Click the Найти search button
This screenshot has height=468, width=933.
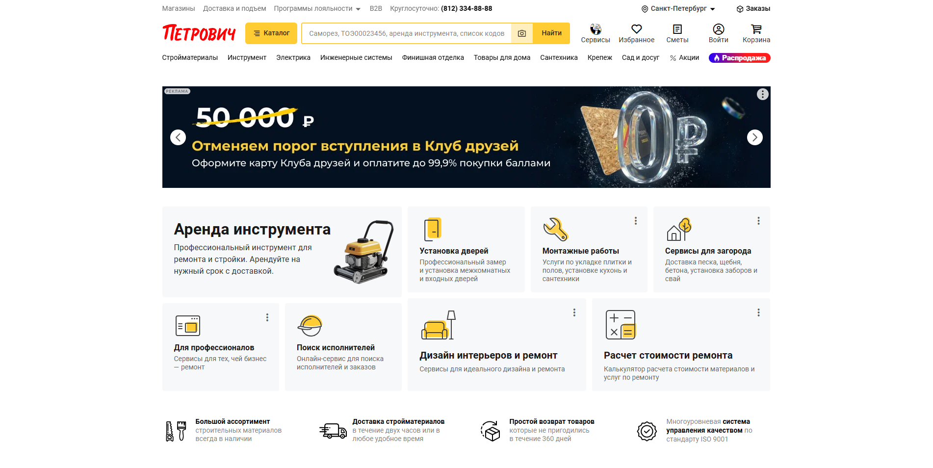[x=551, y=33]
